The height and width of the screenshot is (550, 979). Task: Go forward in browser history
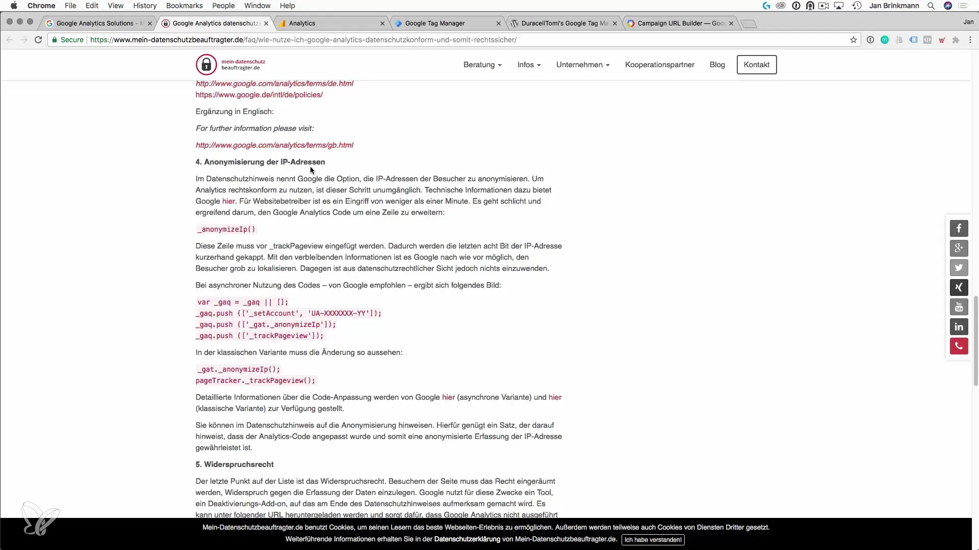[23, 40]
